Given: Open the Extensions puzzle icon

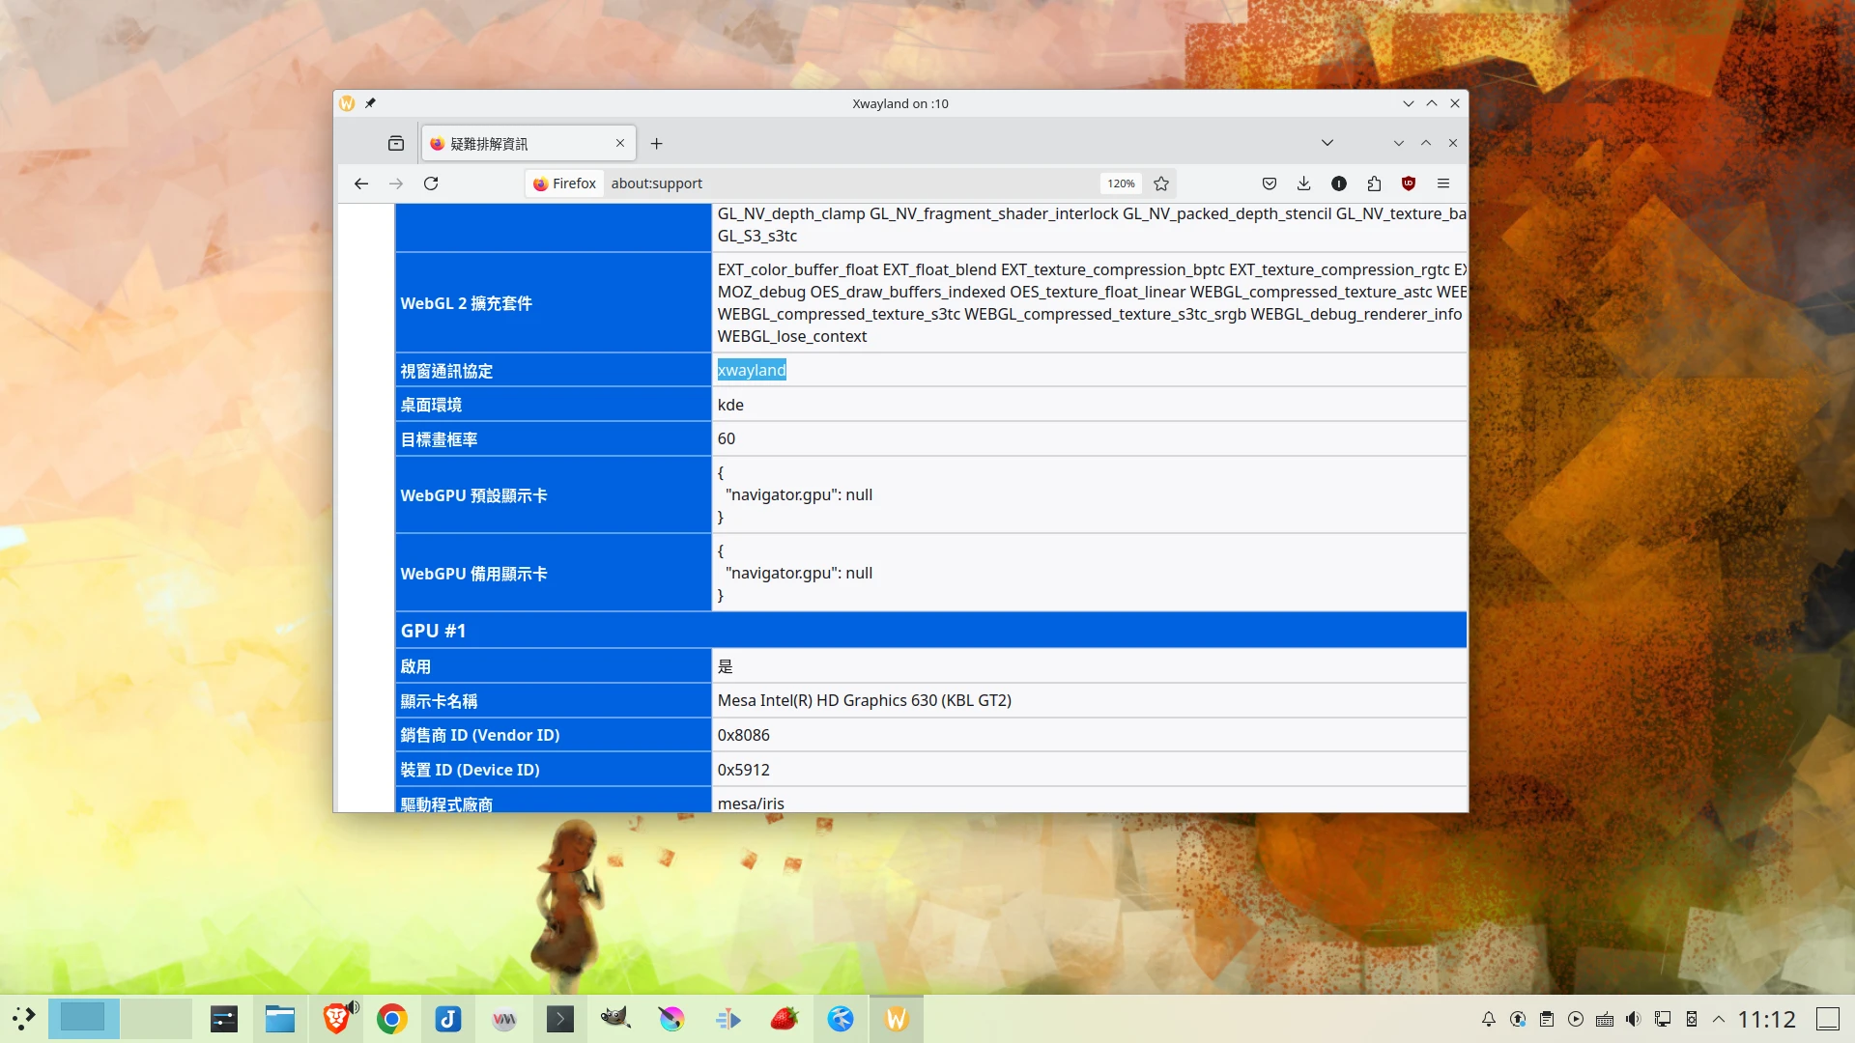Looking at the screenshot, I should coord(1374,183).
